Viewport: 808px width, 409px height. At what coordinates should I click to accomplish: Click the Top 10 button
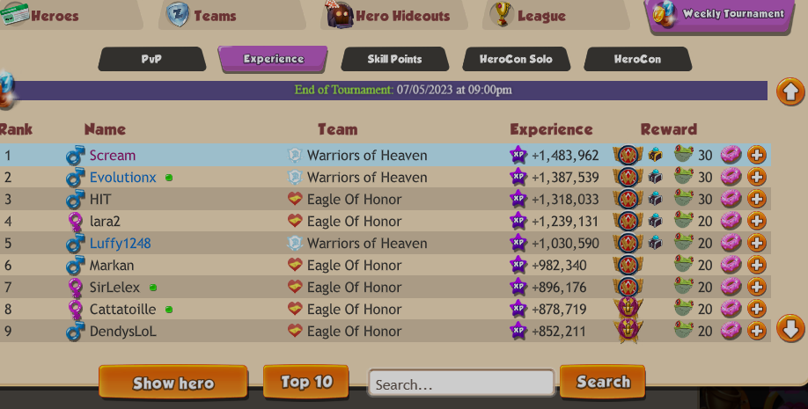click(306, 382)
